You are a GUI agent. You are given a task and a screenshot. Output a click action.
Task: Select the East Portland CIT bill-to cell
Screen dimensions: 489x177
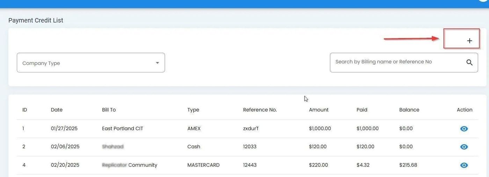(x=123, y=129)
